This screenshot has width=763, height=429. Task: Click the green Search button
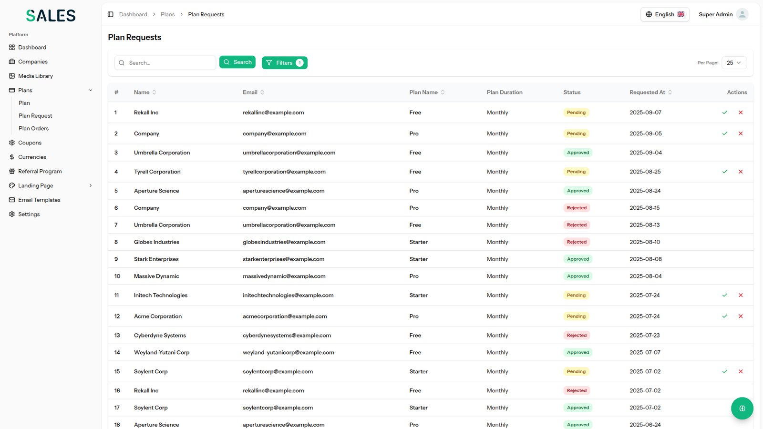(x=237, y=62)
